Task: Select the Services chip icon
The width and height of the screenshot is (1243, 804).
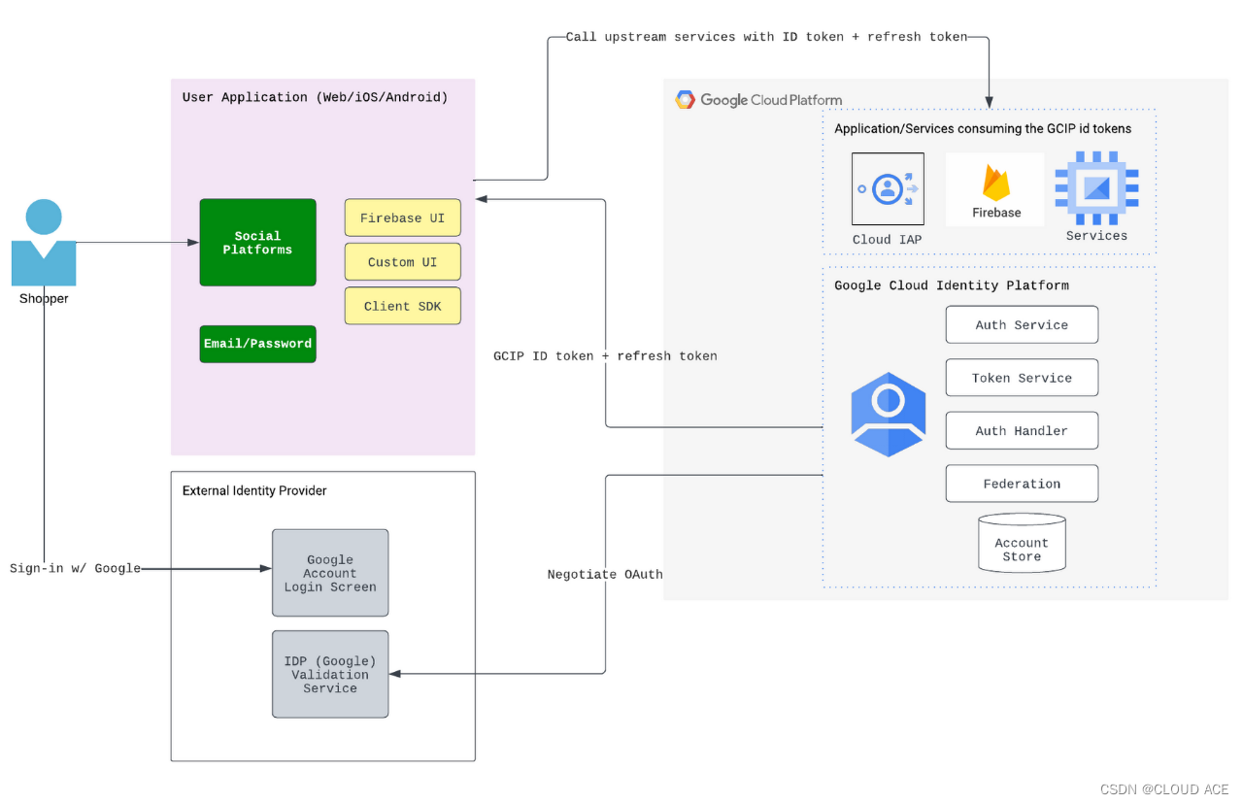Action: pos(1096,188)
